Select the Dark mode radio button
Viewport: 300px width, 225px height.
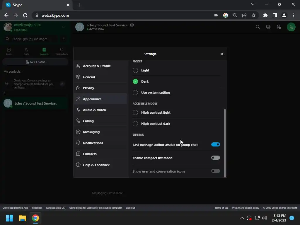(x=135, y=81)
